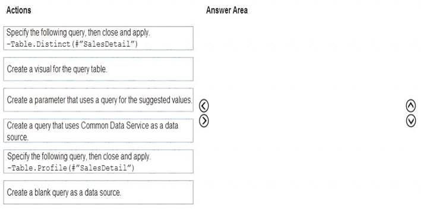
Task: Select 'Create a blank query as a data source'
Action: click(x=98, y=192)
